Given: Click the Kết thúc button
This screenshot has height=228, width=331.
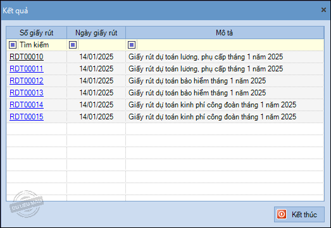Looking at the screenshot, I should coord(299,214).
